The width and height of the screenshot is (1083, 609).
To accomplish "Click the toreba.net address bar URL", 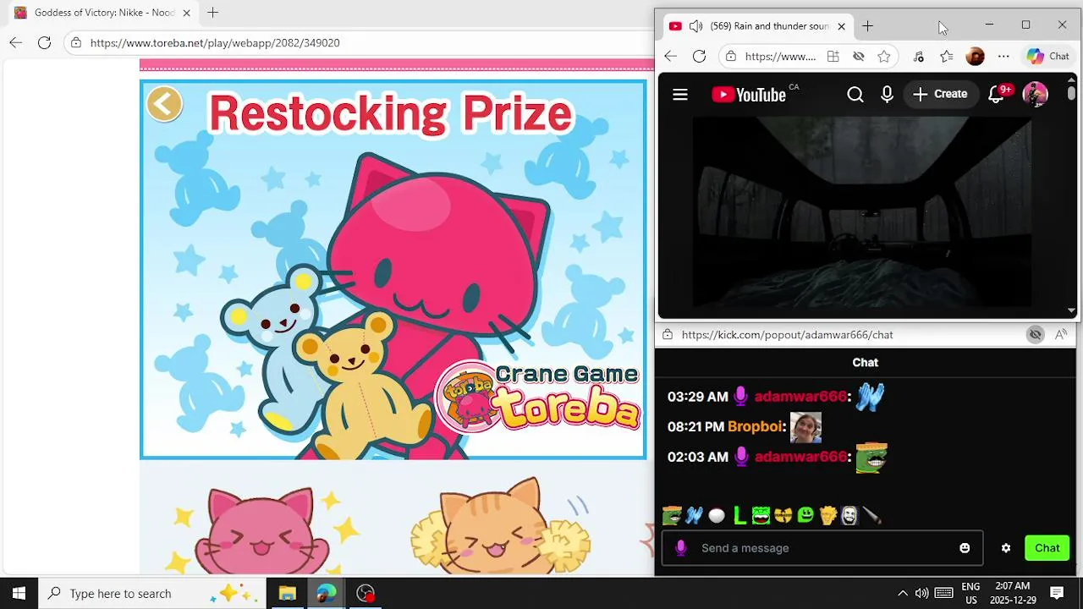I will coord(215,43).
